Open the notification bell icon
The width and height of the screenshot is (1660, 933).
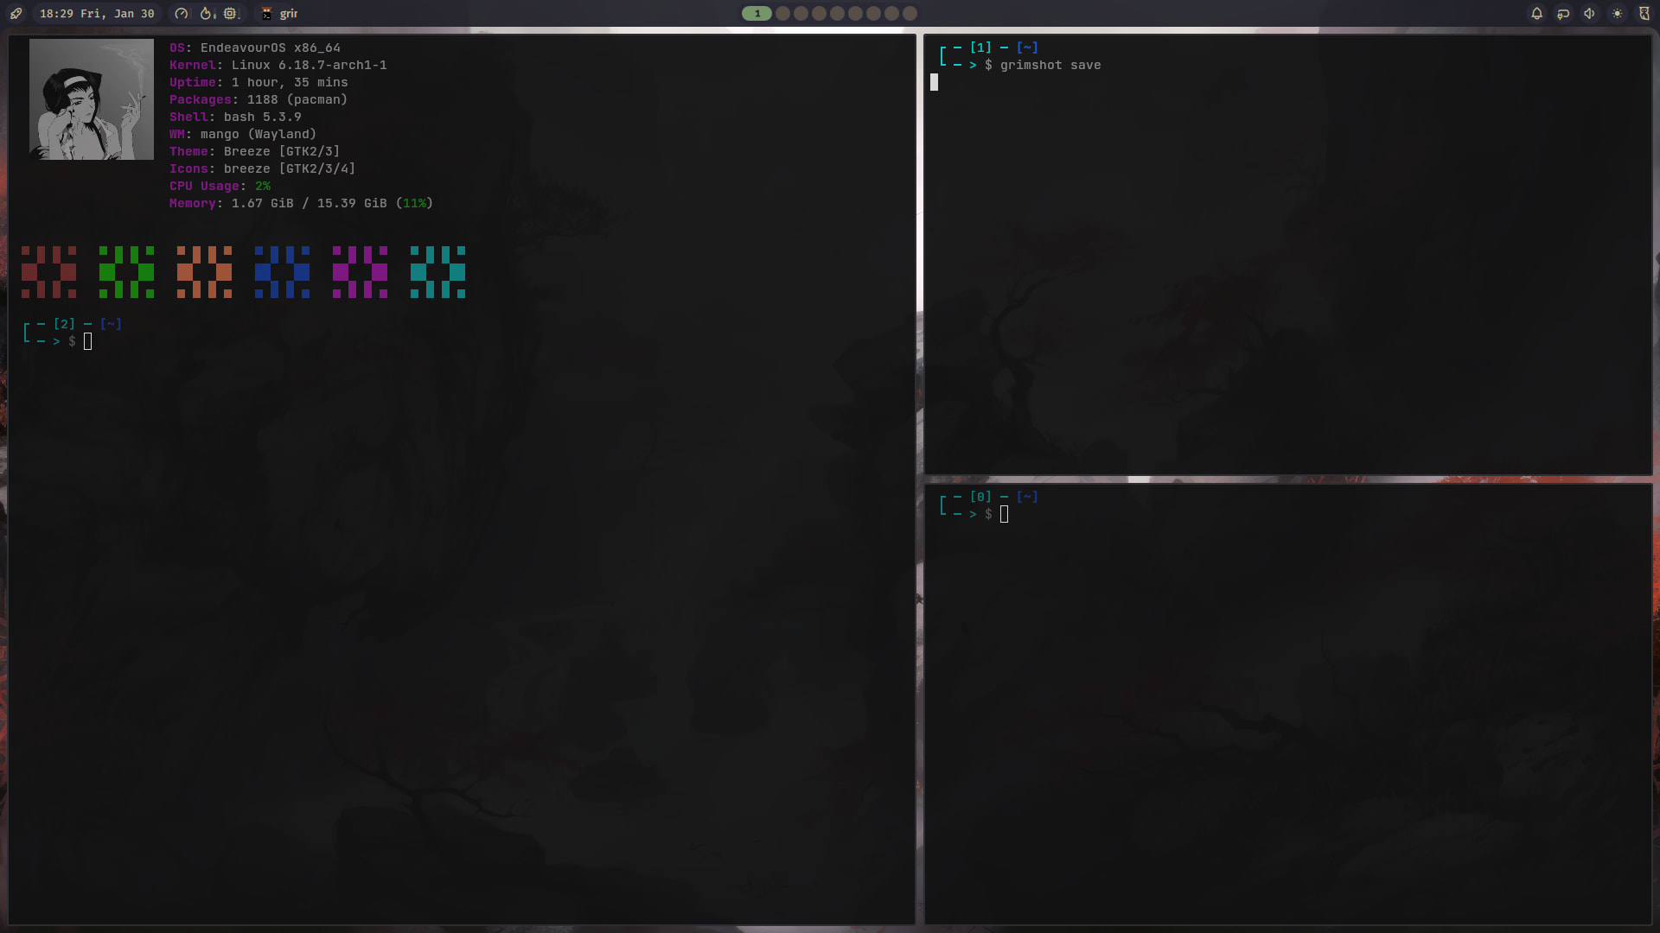[x=1536, y=13]
